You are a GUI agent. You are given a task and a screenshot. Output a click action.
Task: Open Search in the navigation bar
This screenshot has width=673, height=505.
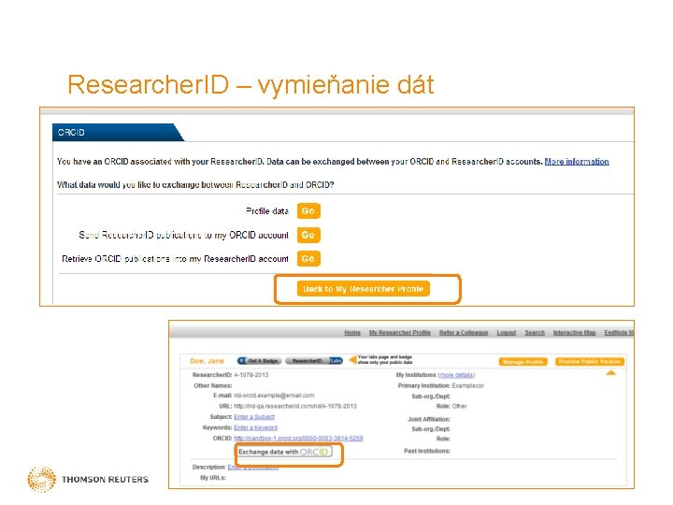click(535, 332)
